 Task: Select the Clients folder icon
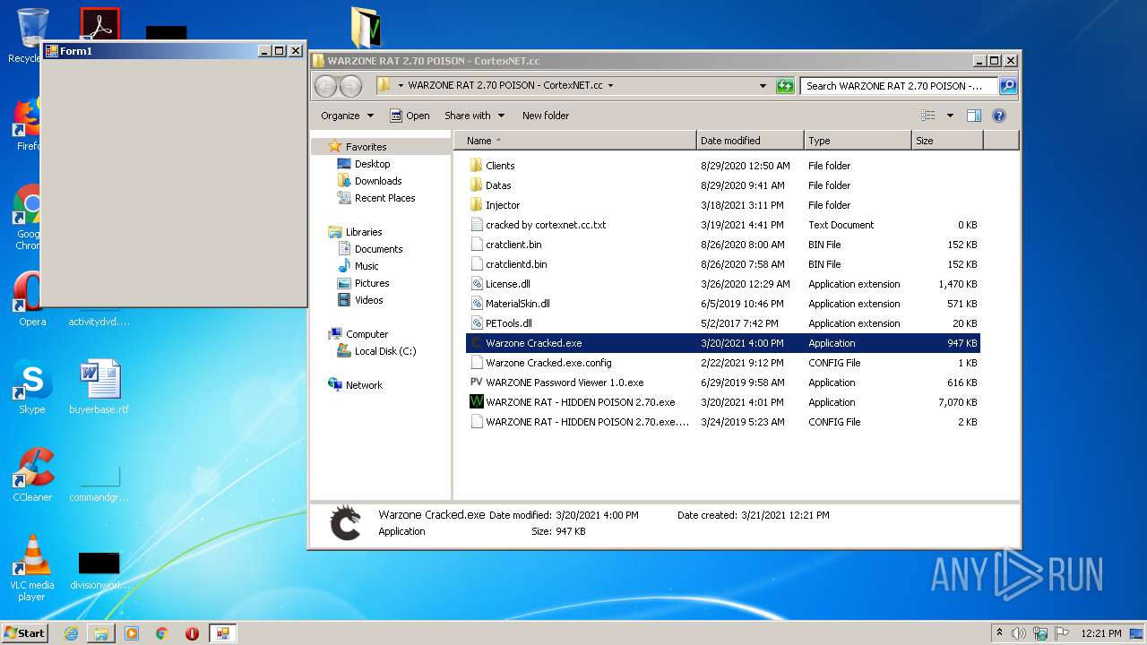[476, 166]
